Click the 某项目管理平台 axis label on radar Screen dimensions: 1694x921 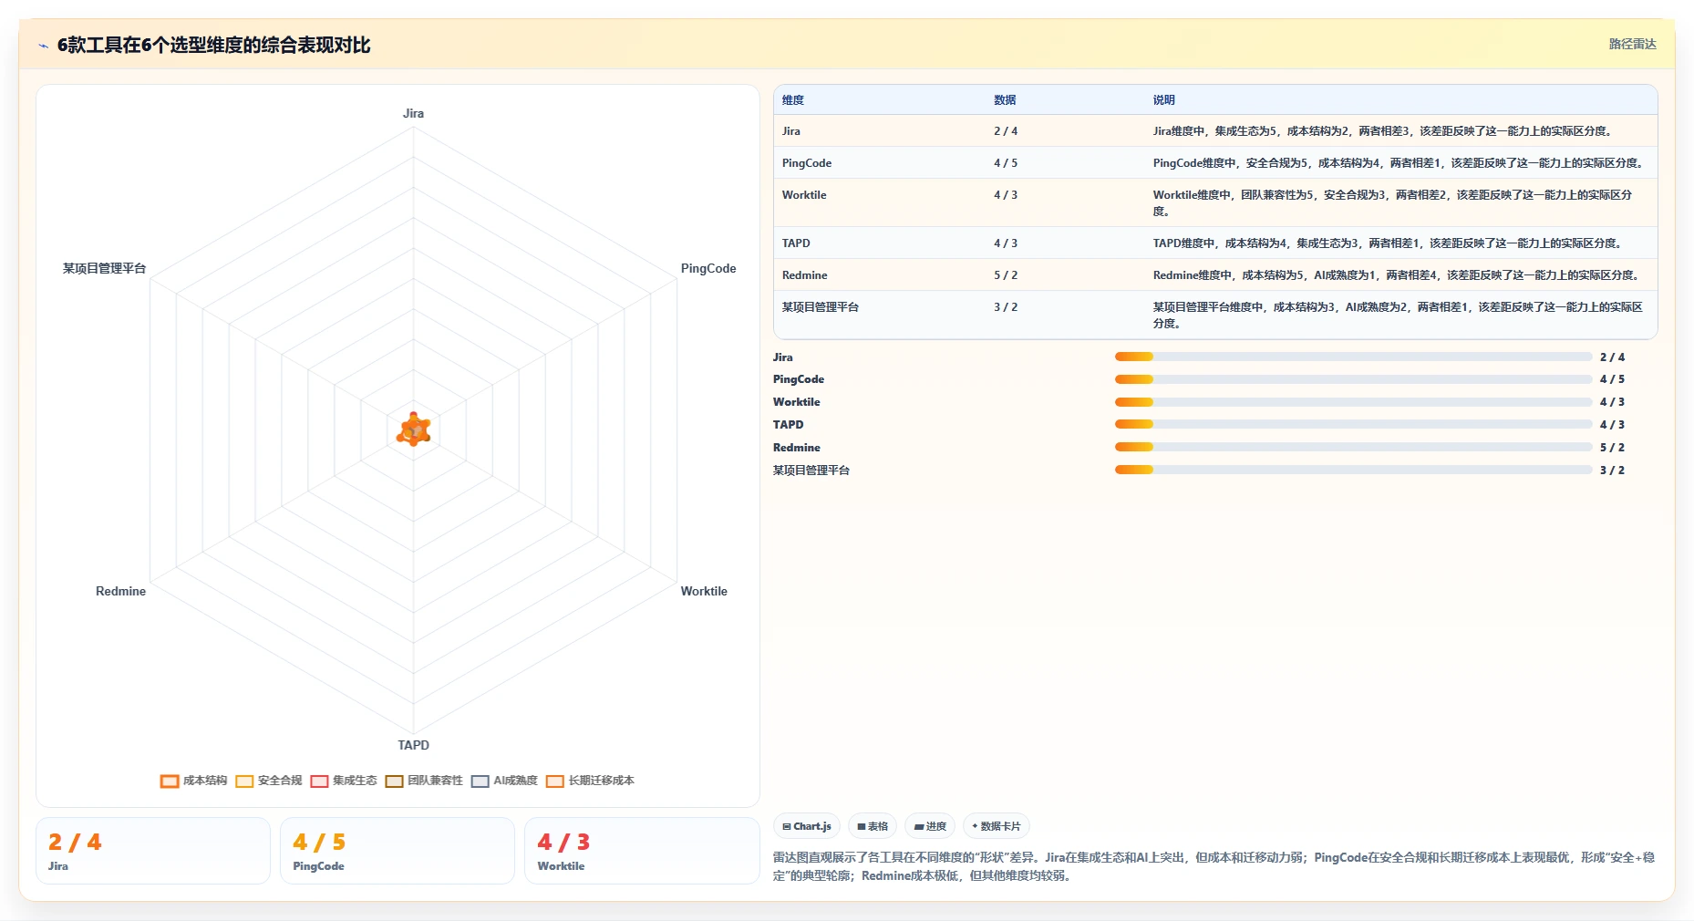coord(104,269)
